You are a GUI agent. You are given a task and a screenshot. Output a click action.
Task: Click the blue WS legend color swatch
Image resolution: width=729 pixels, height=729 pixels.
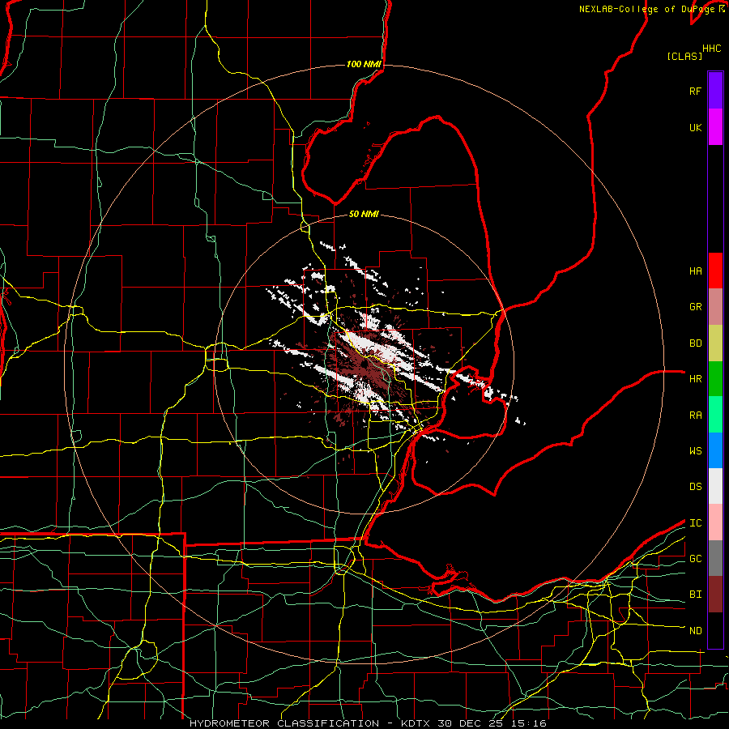715,450
